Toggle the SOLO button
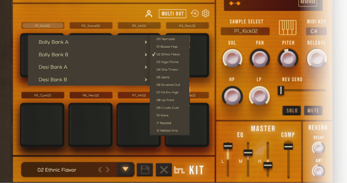The width and height of the screenshot is (347, 183). [292, 111]
